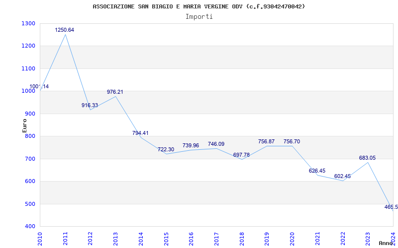Screen dimensions: 398x248
Task: Click the Anno axis label
Action: tap(386, 243)
